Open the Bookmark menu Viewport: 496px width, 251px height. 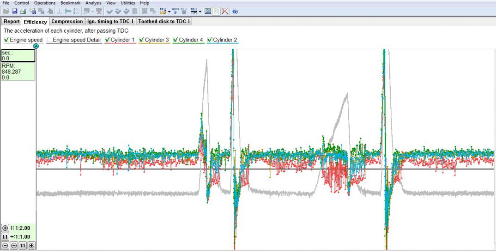click(x=70, y=3)
